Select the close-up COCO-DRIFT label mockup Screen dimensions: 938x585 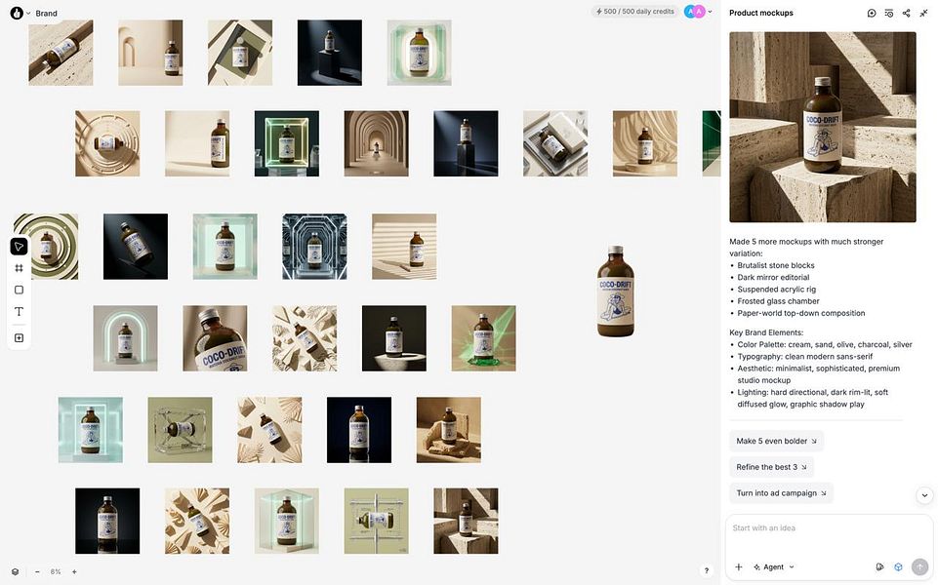pyautogui.click(x=215, y=338)
